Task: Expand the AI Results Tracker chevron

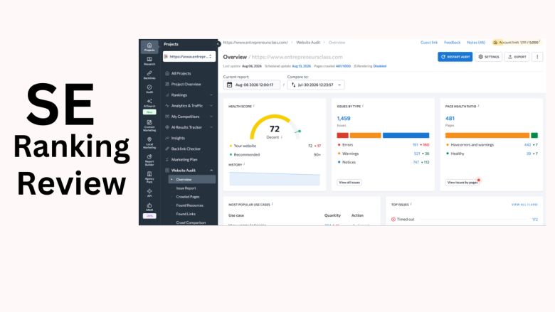Action: click(211, 127)
